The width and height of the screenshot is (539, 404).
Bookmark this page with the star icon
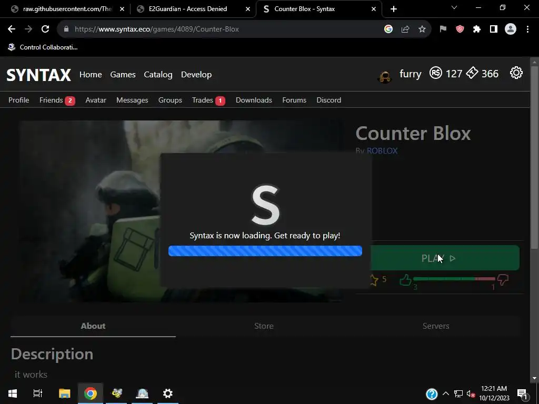422,29
